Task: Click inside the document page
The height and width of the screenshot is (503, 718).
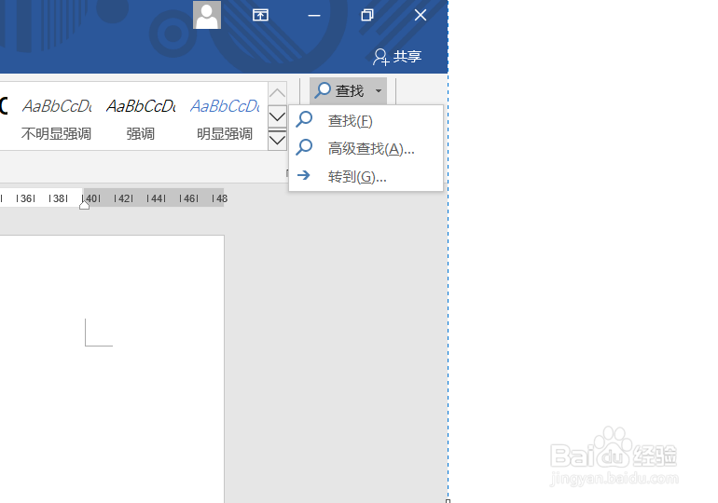Action: pyautogui.click(x=112, y=369)
